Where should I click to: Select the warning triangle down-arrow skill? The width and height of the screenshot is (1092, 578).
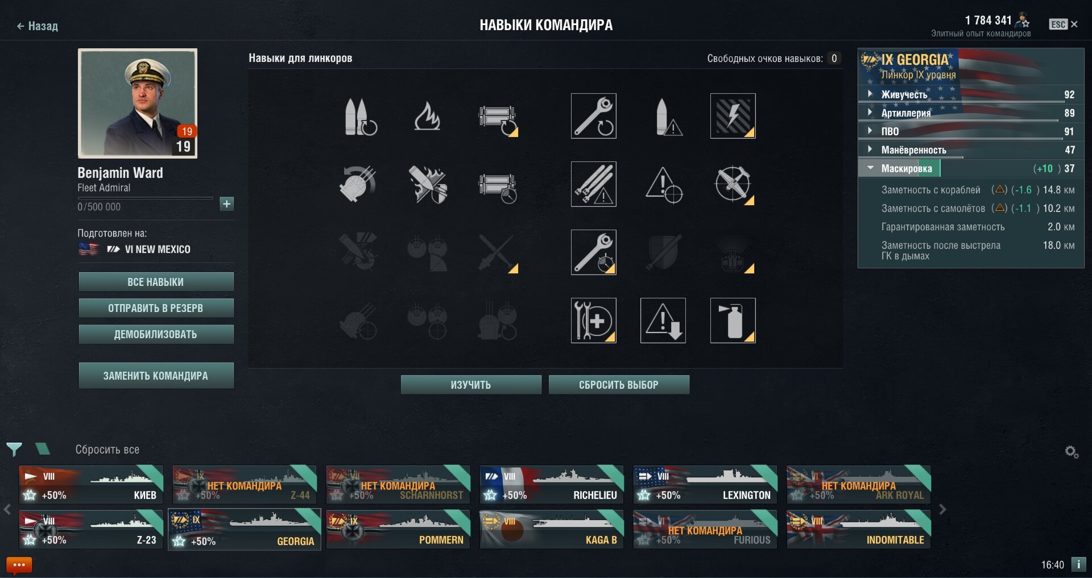tap(663, 321)
